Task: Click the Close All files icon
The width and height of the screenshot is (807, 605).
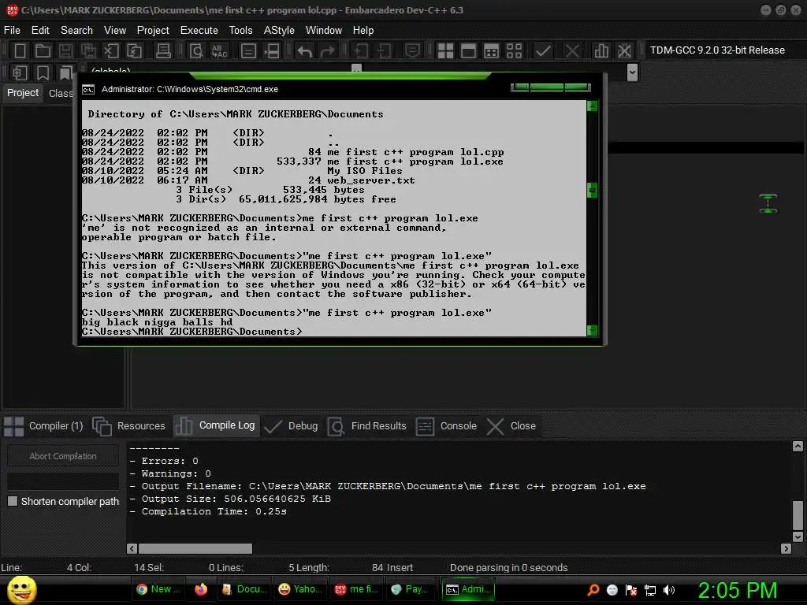Action: [x=134, y=50]
